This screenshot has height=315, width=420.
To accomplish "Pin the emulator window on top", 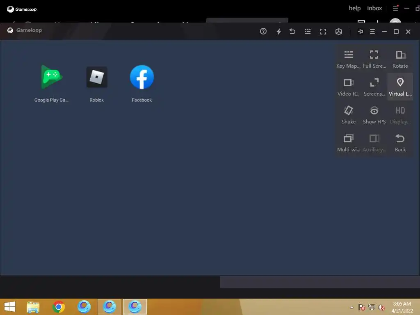I will [360, 32].
